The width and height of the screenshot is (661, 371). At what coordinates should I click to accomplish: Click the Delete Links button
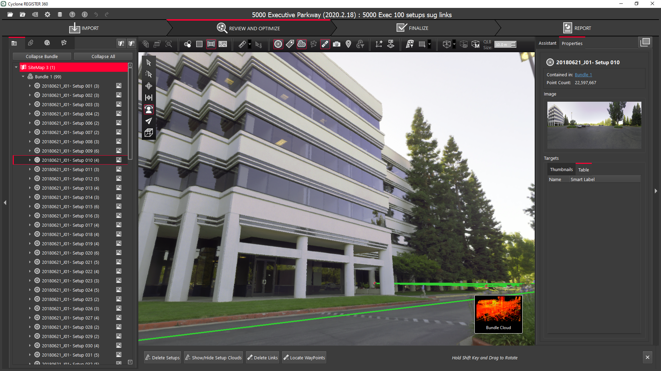coord(263,358)
